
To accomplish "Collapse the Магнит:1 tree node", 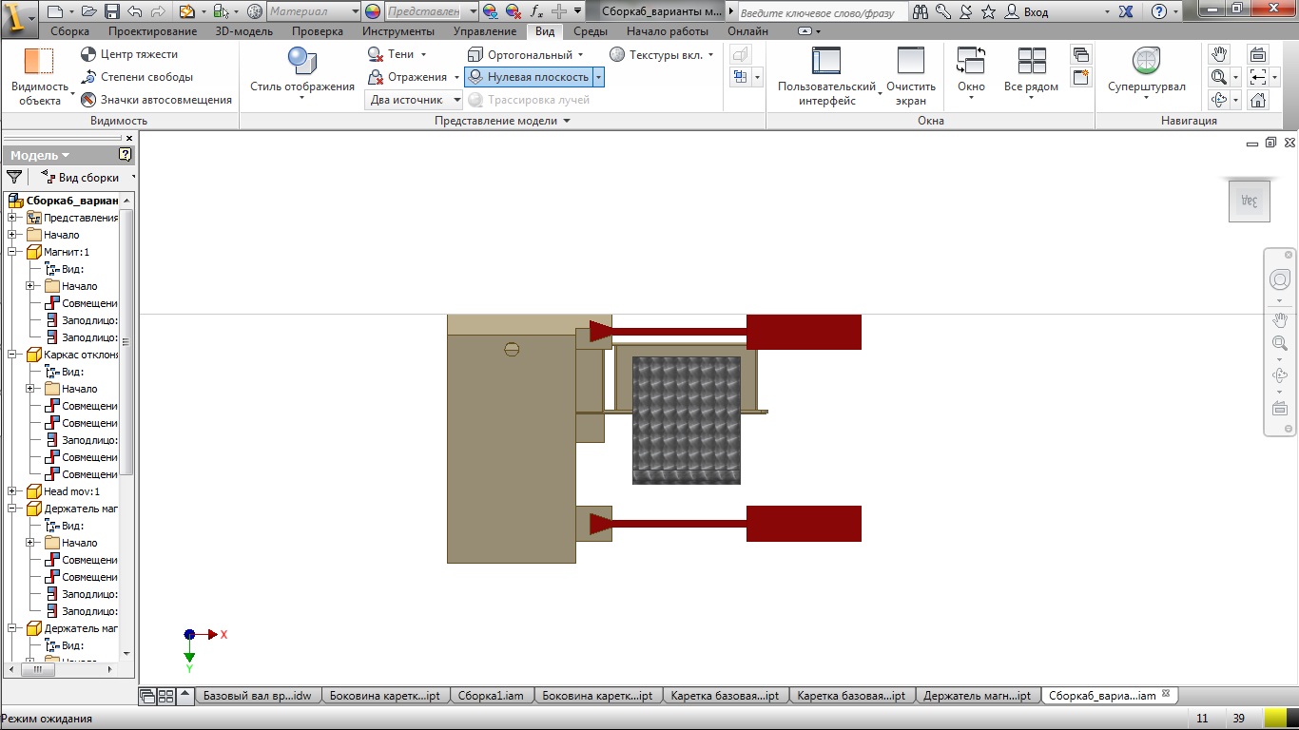I will coord(12,252).
